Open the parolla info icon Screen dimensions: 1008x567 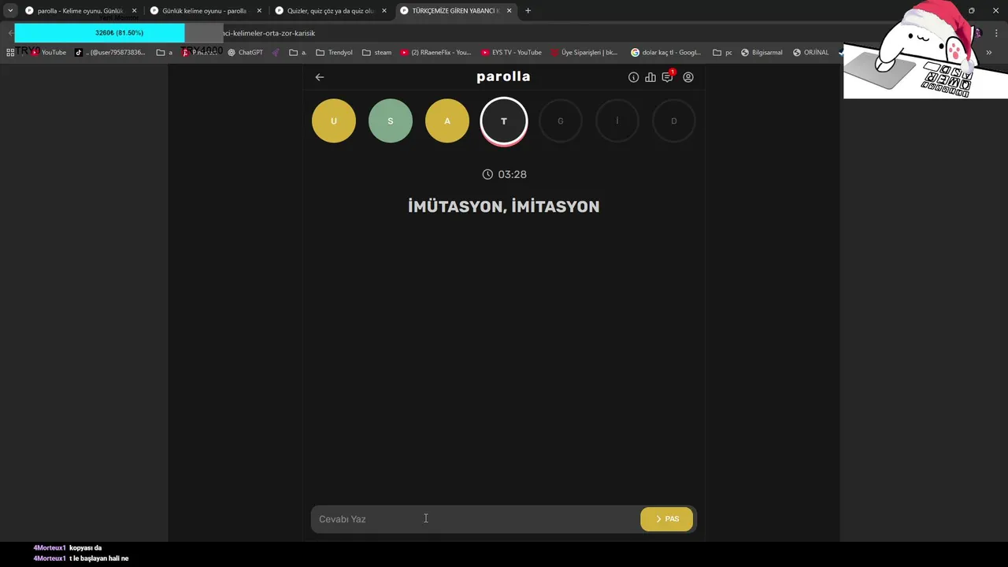click(633, 77)
